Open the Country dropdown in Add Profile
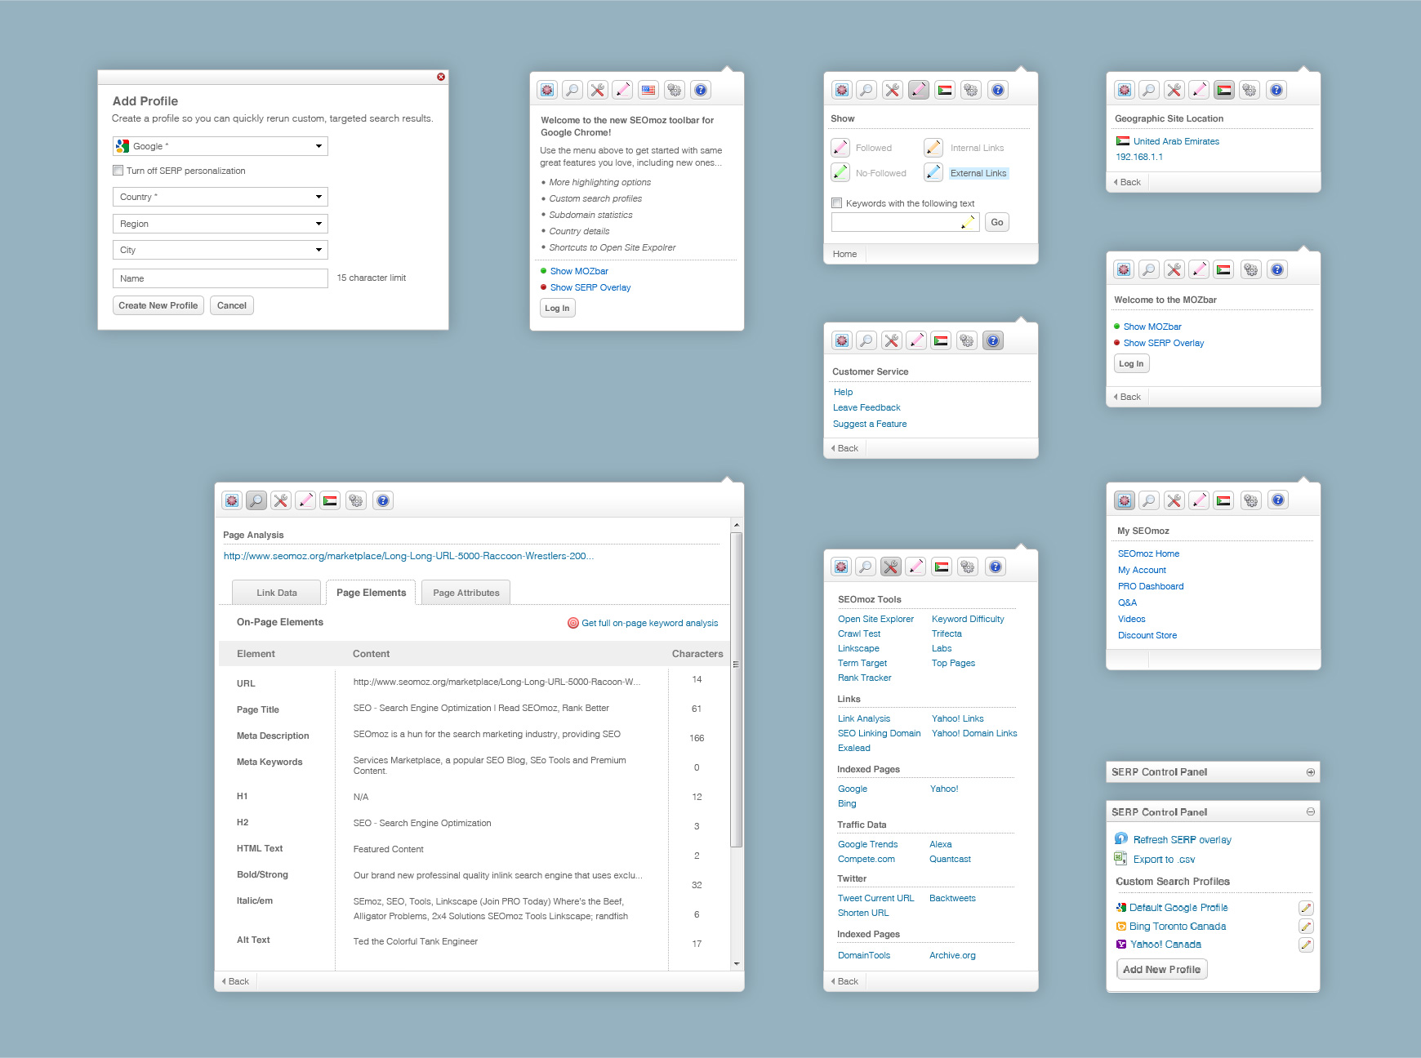This screenshot has height=1058, width=1421. tap(220, 197)
